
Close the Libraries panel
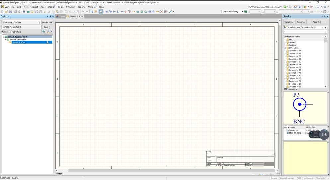327,16
